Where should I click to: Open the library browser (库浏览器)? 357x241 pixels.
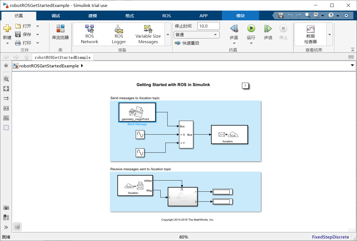click(x=60, y=32)
